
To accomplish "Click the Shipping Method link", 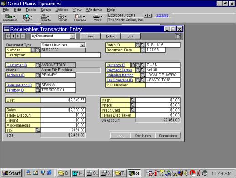I will [120, 75].
